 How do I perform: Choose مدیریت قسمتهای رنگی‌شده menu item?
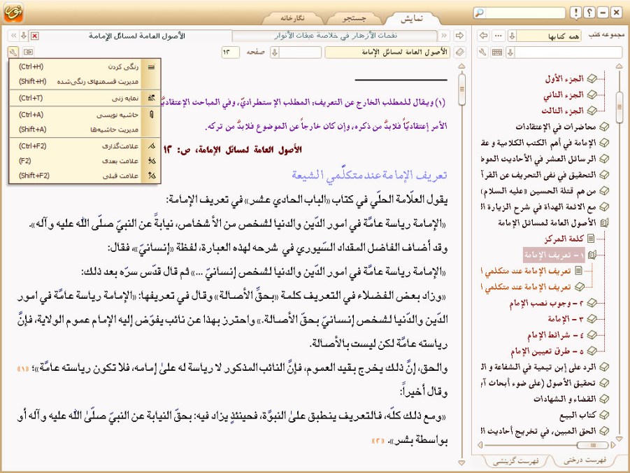pos(85,82)
